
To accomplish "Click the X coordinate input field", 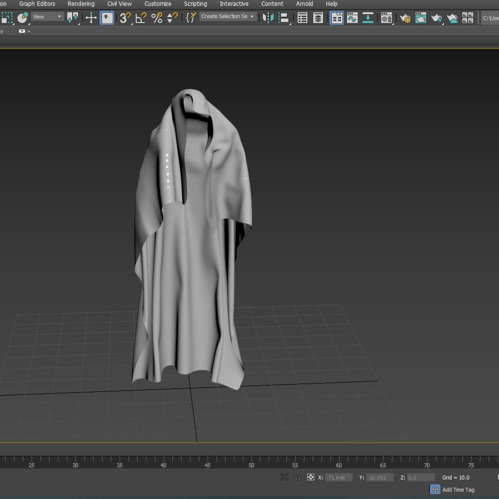I will (339, 478).
